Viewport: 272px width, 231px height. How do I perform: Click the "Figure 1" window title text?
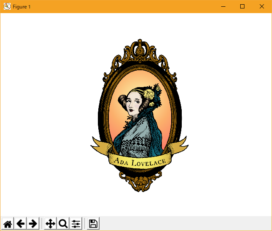pos(22,7)
